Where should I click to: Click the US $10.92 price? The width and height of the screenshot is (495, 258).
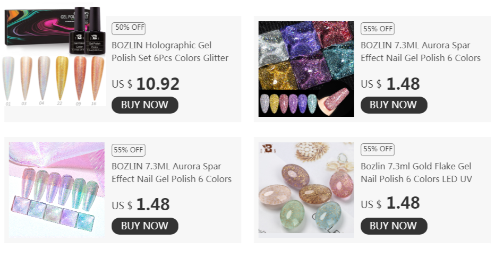click(146, 84)
